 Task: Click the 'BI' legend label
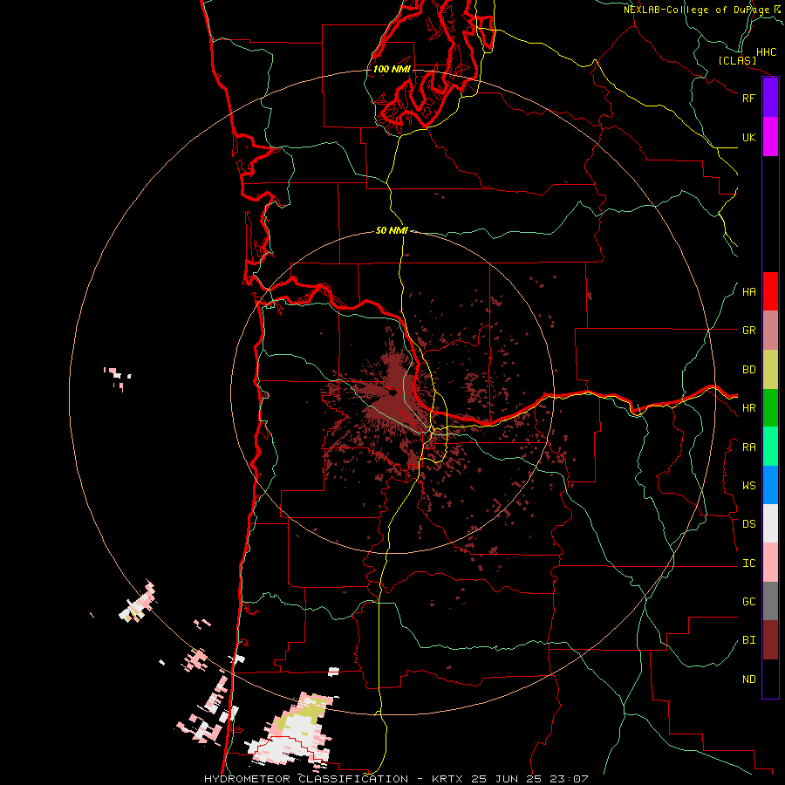coord(748,640)
